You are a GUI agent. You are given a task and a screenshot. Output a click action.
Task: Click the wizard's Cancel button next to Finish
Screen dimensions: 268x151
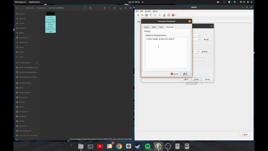coord(207,79)
